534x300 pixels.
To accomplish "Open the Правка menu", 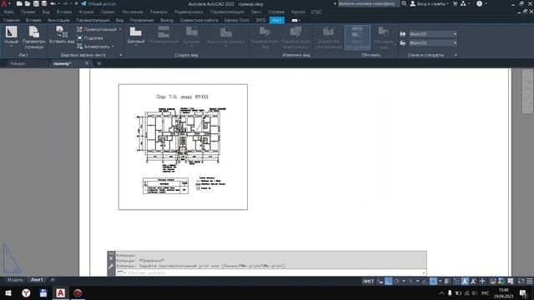I will pos(28,12).
